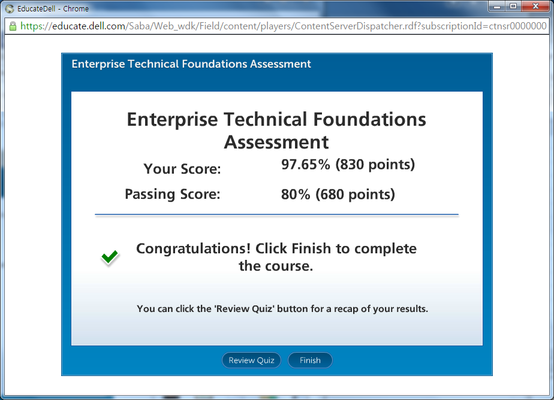Maximize the EducateDell window
This screenshot has height=400, width=554.
513,7
